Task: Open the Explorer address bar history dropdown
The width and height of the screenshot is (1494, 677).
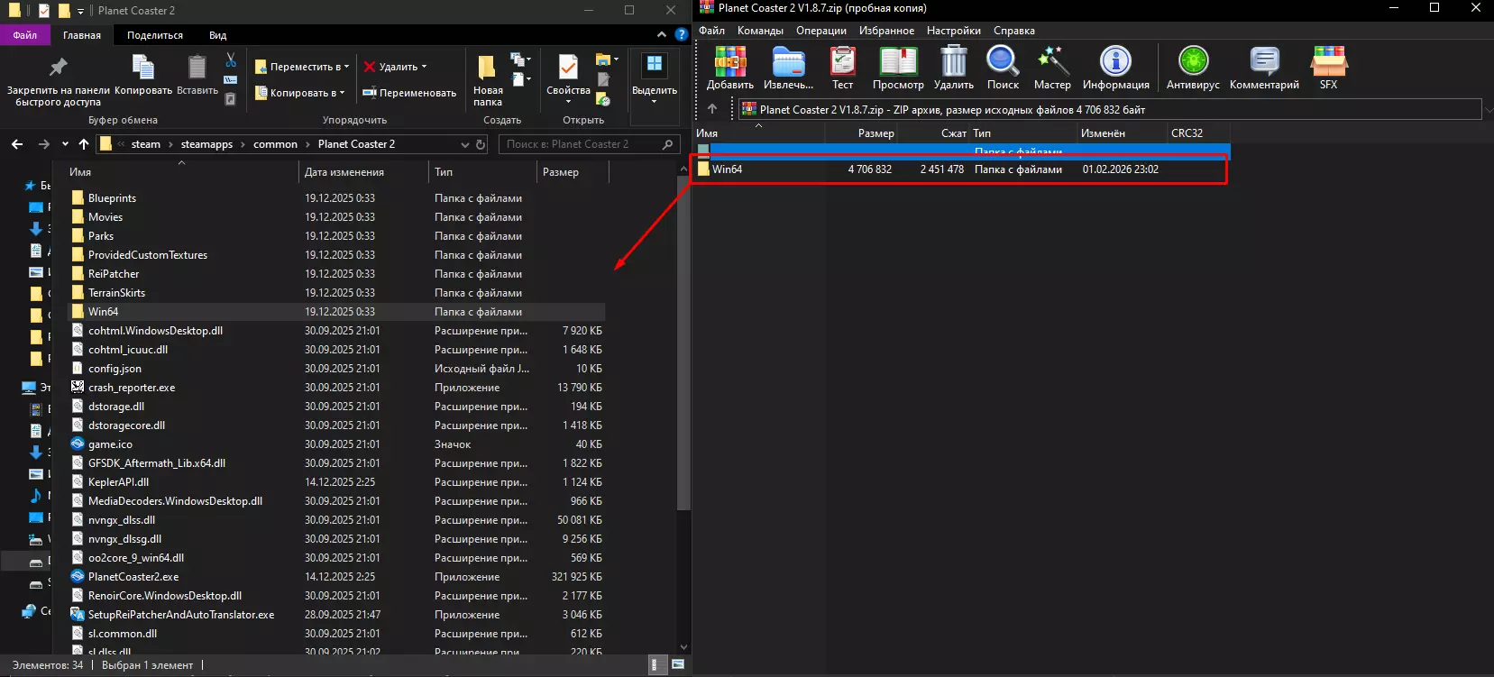Action: point(465,144)
